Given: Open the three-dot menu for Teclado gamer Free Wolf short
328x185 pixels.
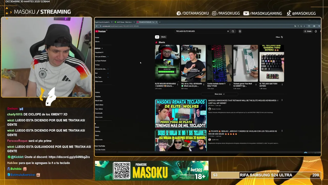Looking at the screenshot, I should tap(256, 84).
